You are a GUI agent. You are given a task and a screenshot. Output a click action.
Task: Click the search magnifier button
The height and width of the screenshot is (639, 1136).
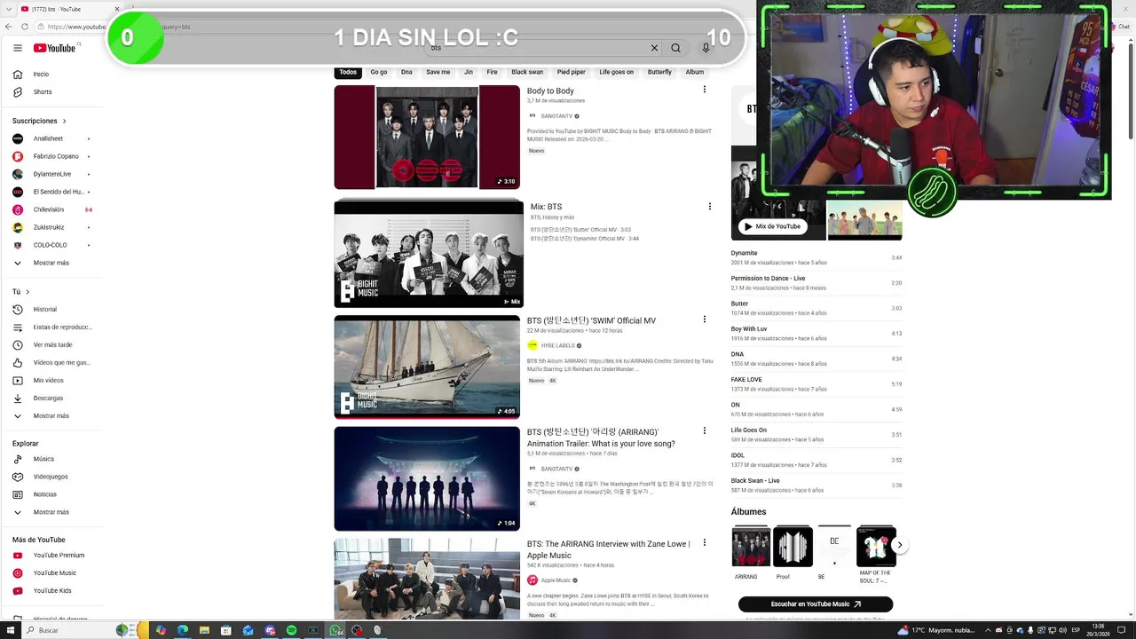[675, 48]
